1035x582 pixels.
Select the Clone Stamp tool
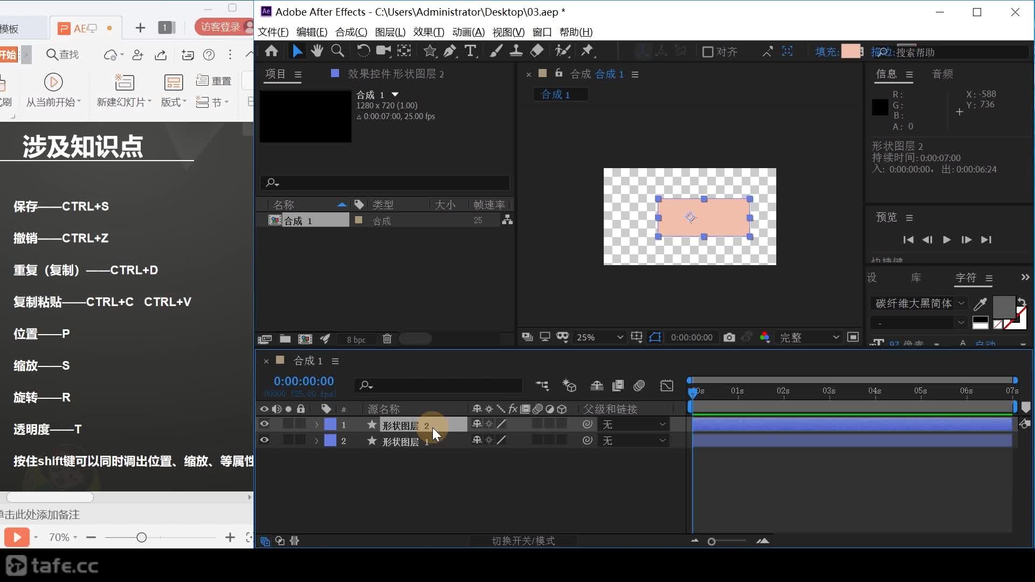[x=516, y=51]
